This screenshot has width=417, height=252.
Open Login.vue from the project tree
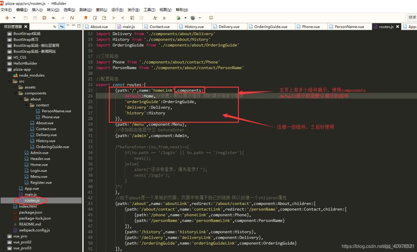pyautogui.click(x=38, y=171)
